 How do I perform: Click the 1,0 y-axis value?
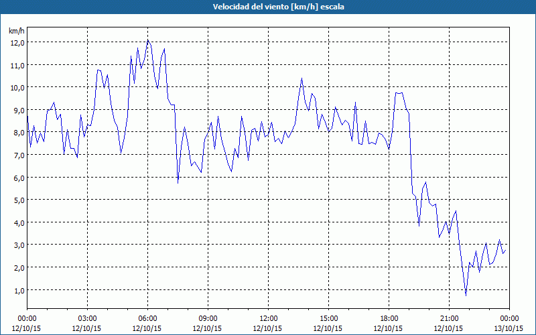click(x=19, y=290)
